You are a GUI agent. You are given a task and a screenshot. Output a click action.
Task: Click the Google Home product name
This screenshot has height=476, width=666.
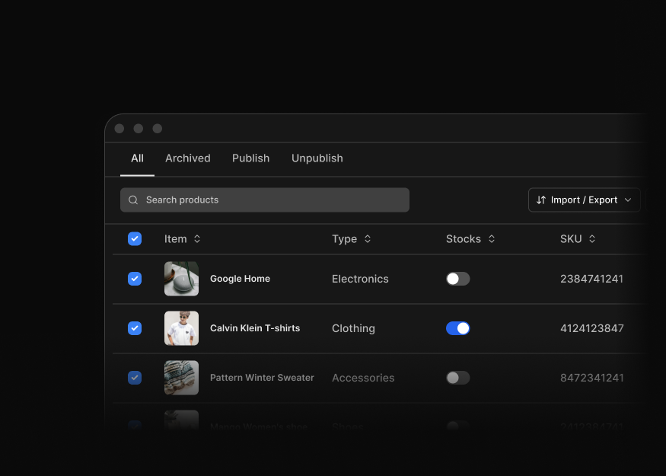(x=240, y=279)
